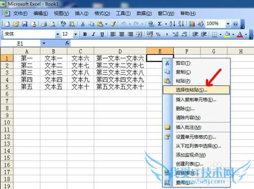Open the 格式(O) menu
The width and height of the screenshot is (254, 189).
[102, 13]
